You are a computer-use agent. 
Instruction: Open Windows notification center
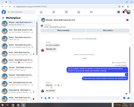click(x=131, y=105)
